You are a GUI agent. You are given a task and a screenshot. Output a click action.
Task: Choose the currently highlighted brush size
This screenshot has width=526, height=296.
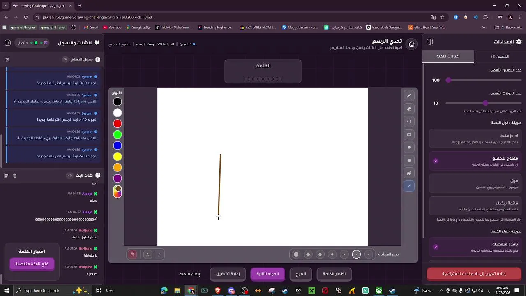pos(356,254)
